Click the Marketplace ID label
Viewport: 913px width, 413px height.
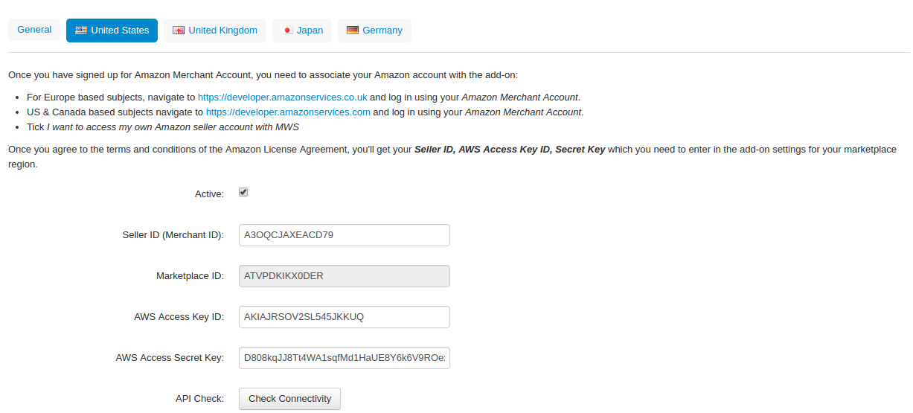click(190, 276)
